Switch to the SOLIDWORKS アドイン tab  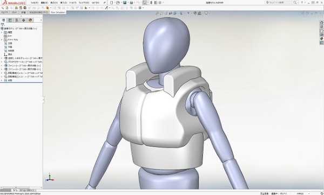(39, 12)
